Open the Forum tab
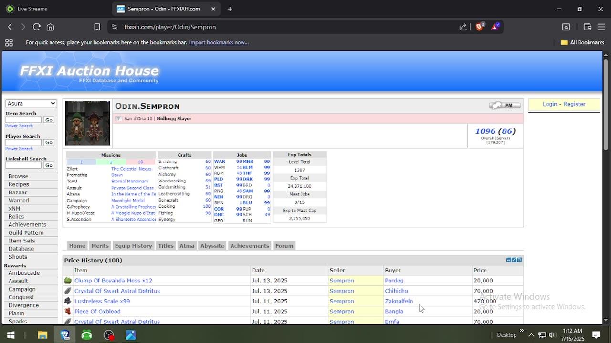 click(284, 246)
